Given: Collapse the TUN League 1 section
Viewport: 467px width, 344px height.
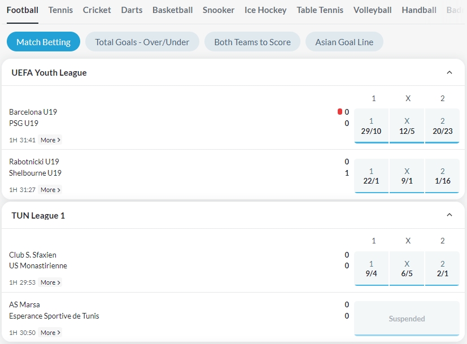Looking at the screenshot, I should 449,215.
